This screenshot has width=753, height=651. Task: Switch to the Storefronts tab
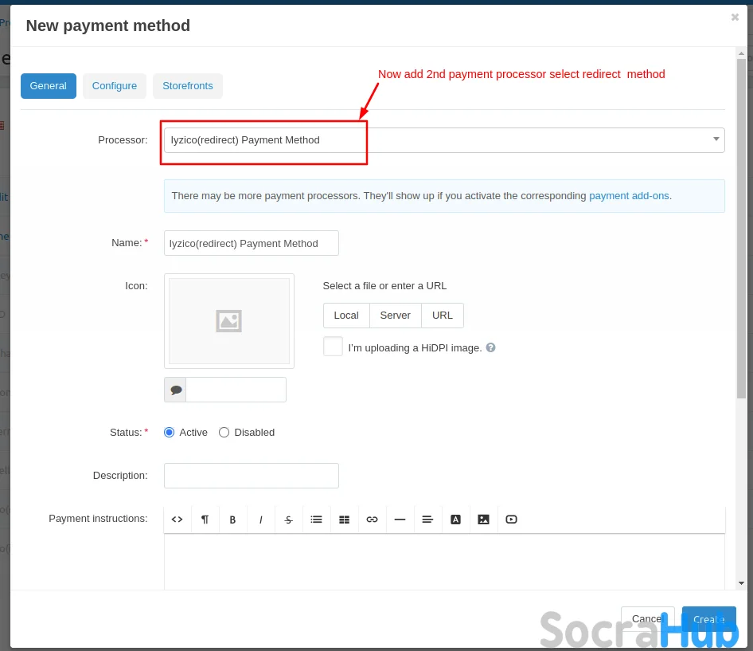pyautogui.click(x=188, y=86)
